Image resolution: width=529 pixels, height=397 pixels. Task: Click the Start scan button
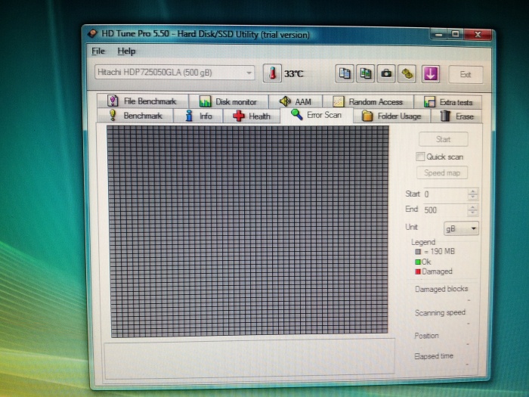click(x=443, y=139)
